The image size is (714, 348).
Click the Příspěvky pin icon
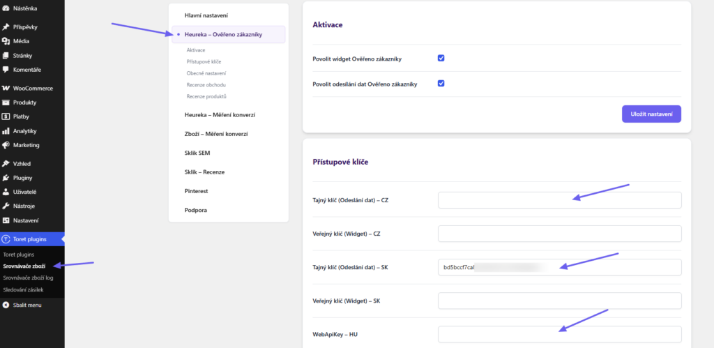click(x=6, y=27)
